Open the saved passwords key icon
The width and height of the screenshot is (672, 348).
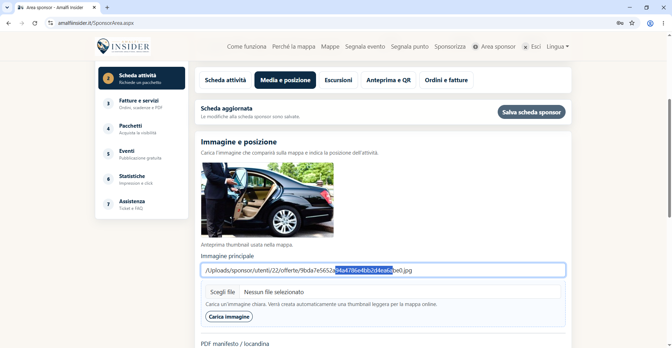click(x=620, y=23)
